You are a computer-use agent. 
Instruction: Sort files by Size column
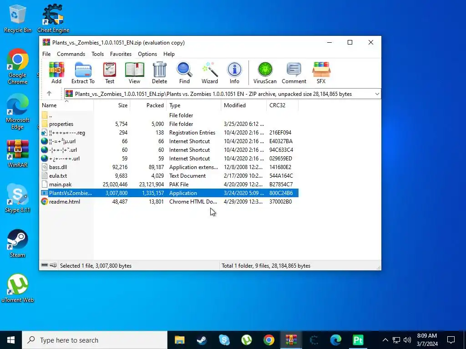[x=112, y=105]
